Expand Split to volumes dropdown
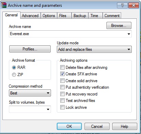 point(48,109)
